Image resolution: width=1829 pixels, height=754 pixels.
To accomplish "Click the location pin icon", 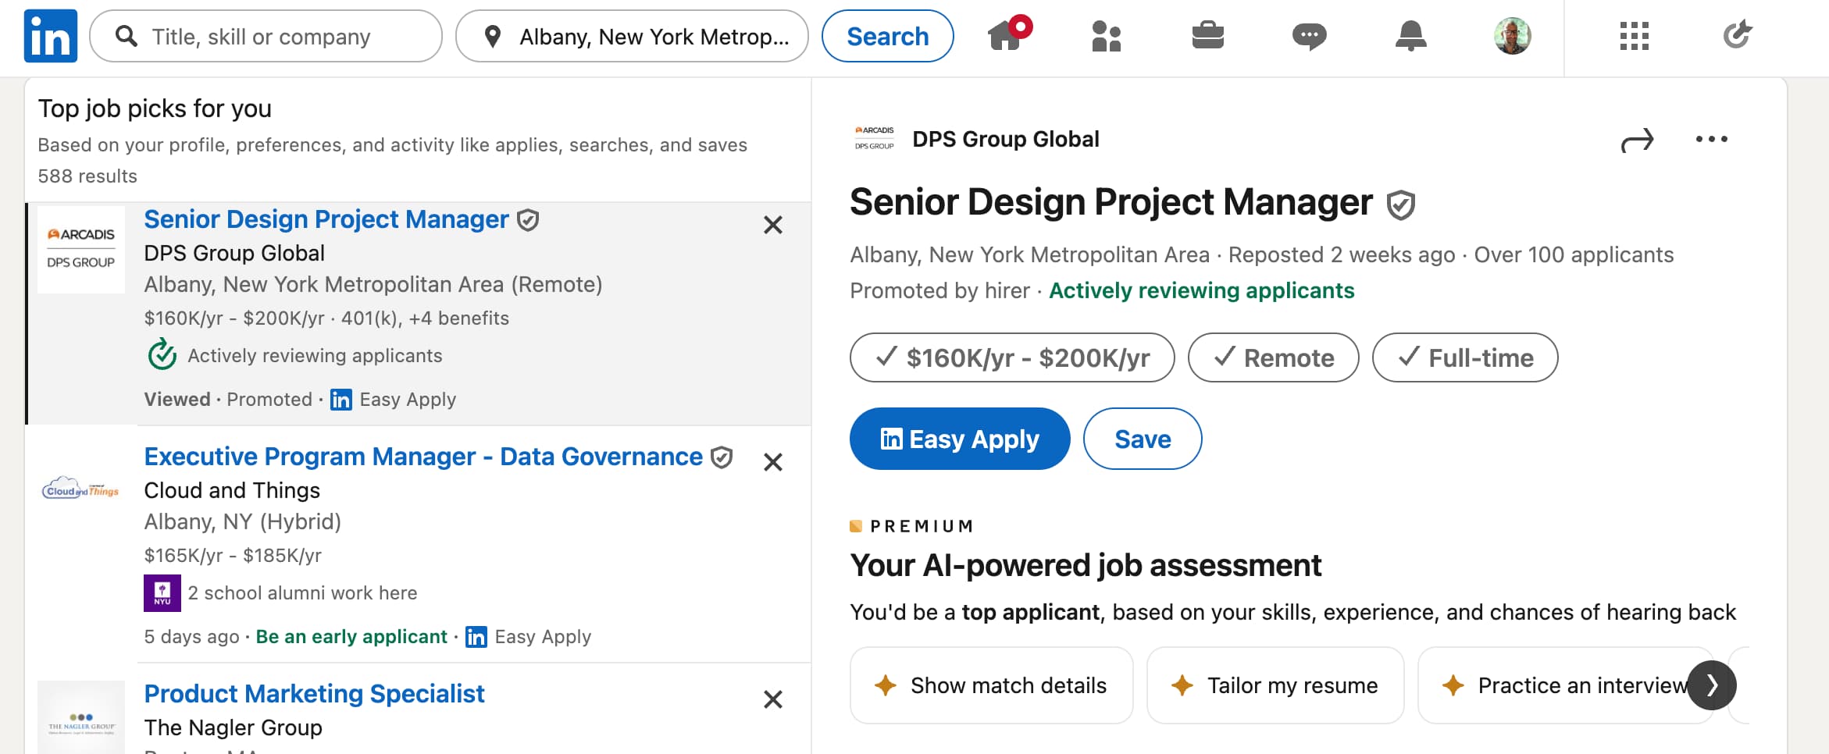I will pyautogui.click(x=492, y=36).
